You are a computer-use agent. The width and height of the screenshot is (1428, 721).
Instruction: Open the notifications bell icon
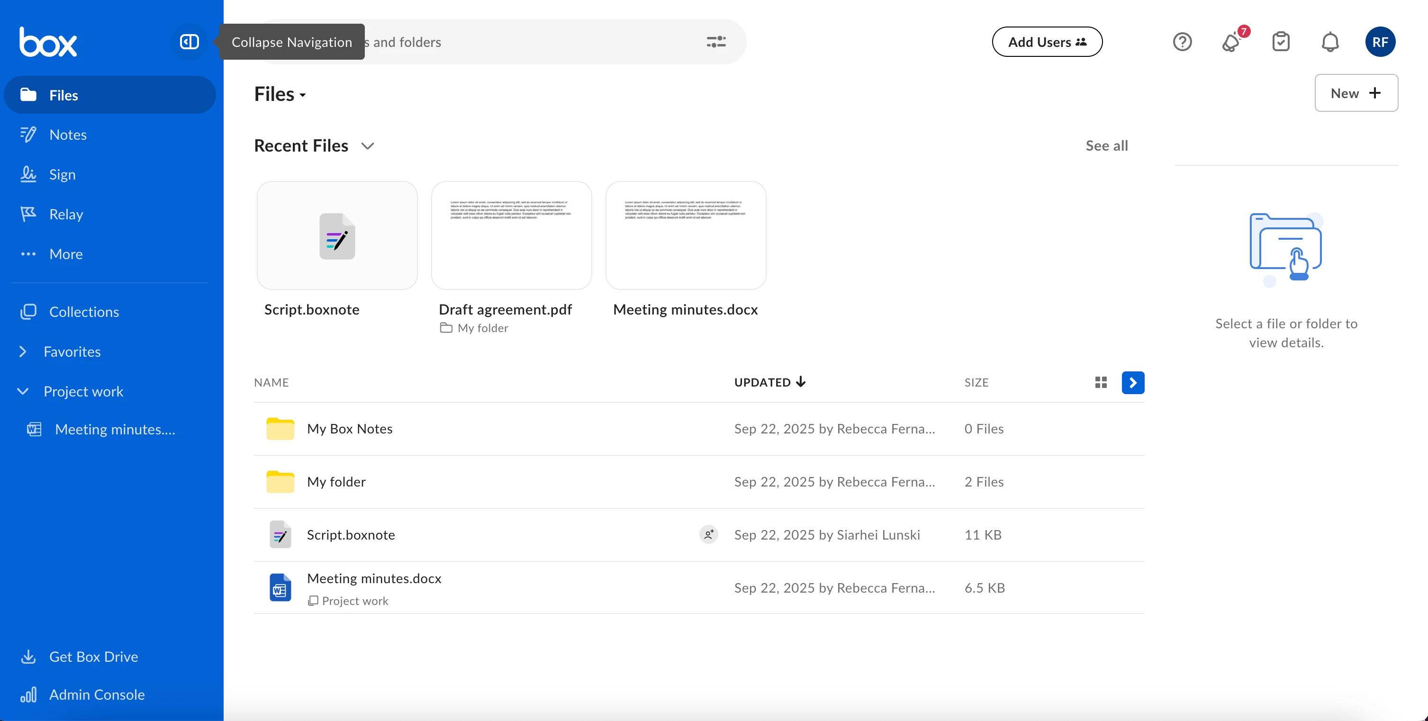pos(1330,42)
